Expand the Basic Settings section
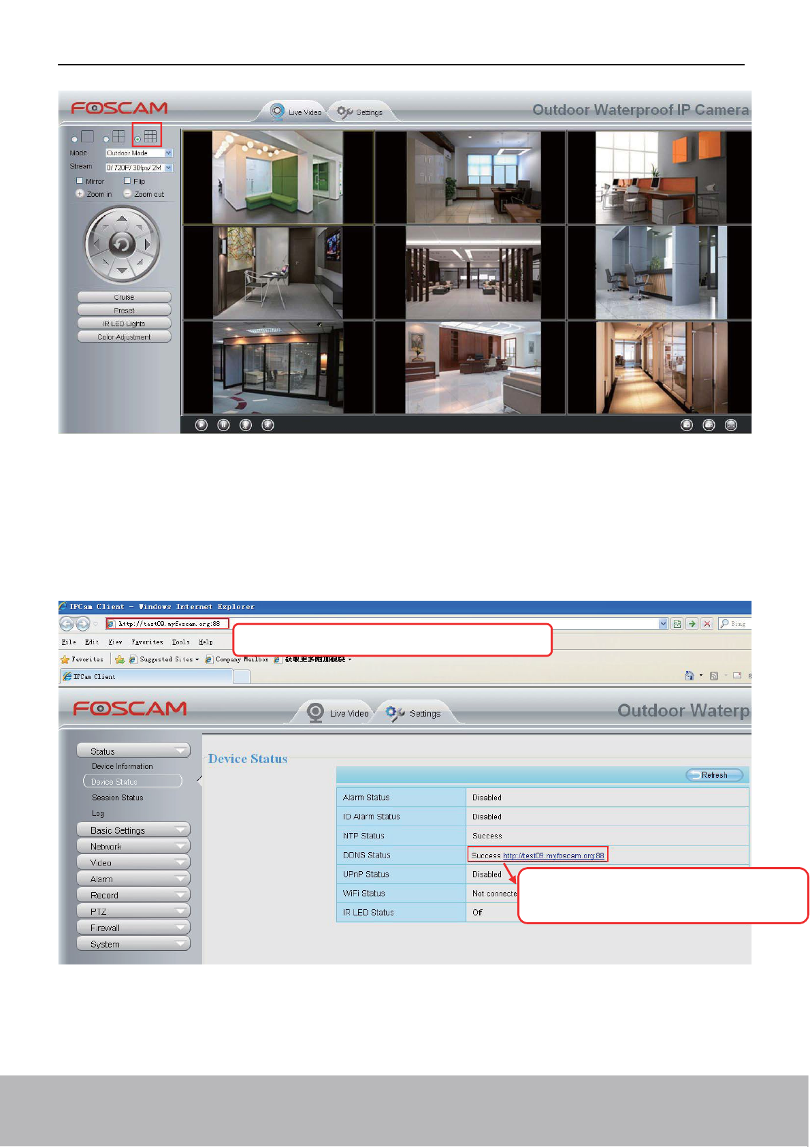The image size is (810, 1147). [133, 830]
